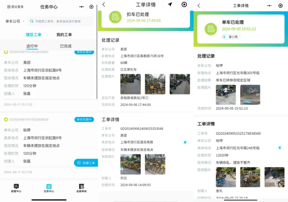Screen dimensions: 288x202
Task: Go back from the 扣车已处理 work order page
Action: point(104,5)
